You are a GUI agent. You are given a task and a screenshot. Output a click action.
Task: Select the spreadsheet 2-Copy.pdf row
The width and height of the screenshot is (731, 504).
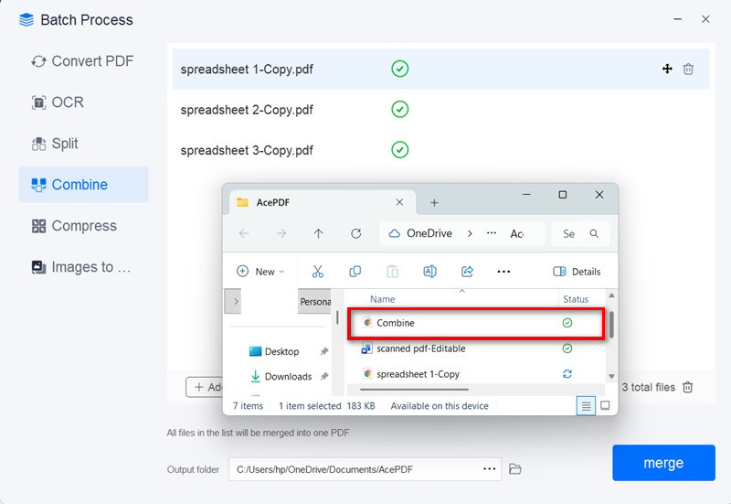click(441, 110)
